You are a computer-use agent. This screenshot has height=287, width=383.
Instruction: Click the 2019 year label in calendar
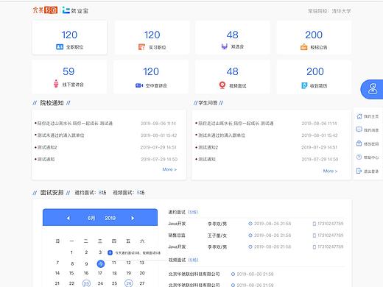click(110, 218)
